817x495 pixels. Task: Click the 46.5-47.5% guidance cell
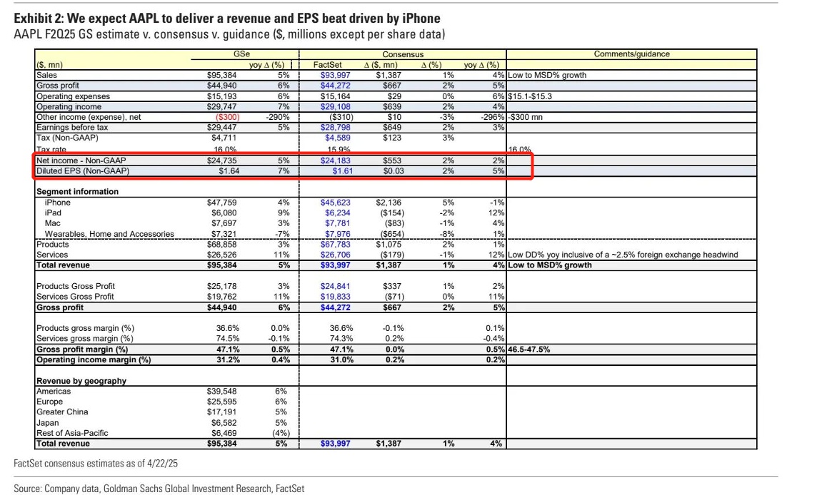tap(529, 349)
